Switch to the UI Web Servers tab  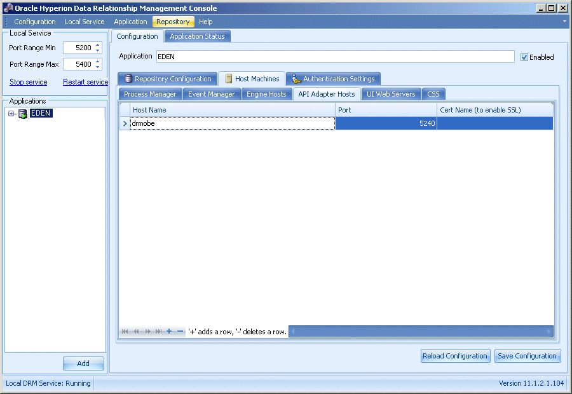(391, 94)
